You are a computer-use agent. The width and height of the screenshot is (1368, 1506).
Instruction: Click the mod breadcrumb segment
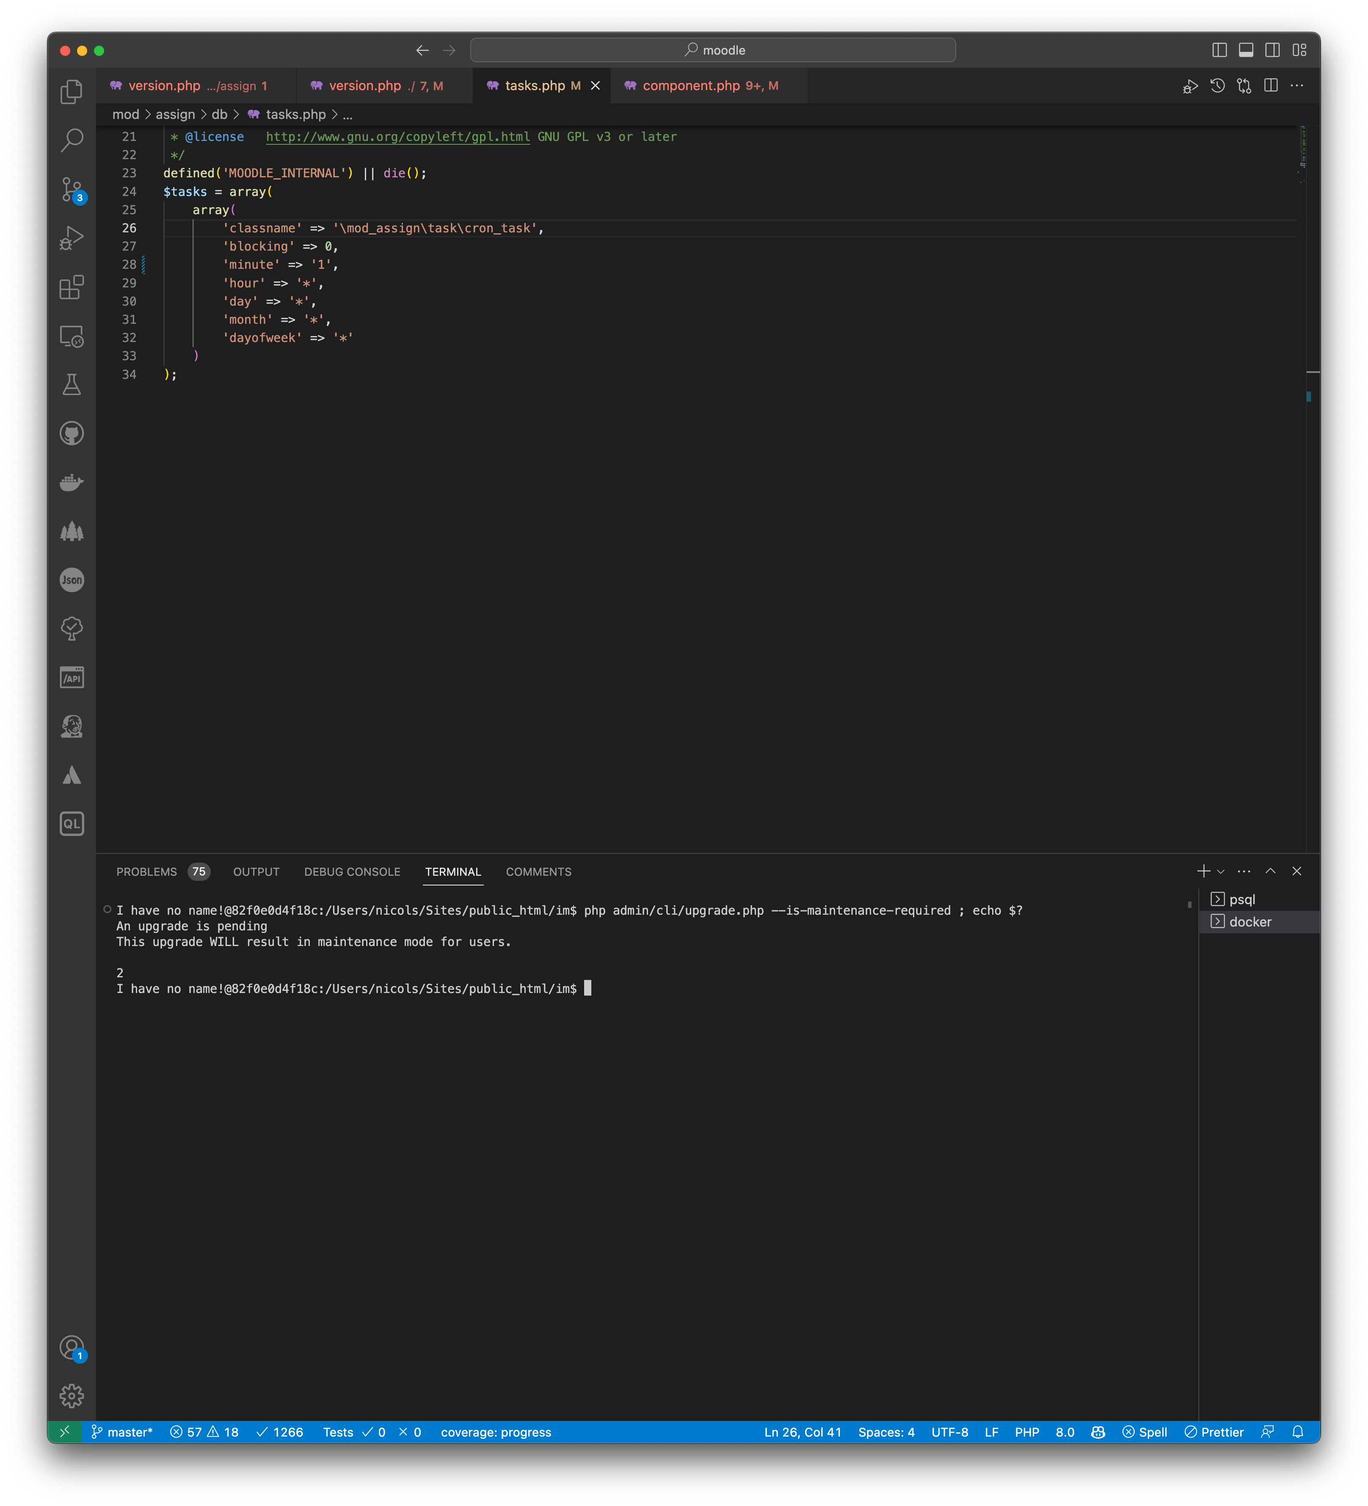pos(126,114)
